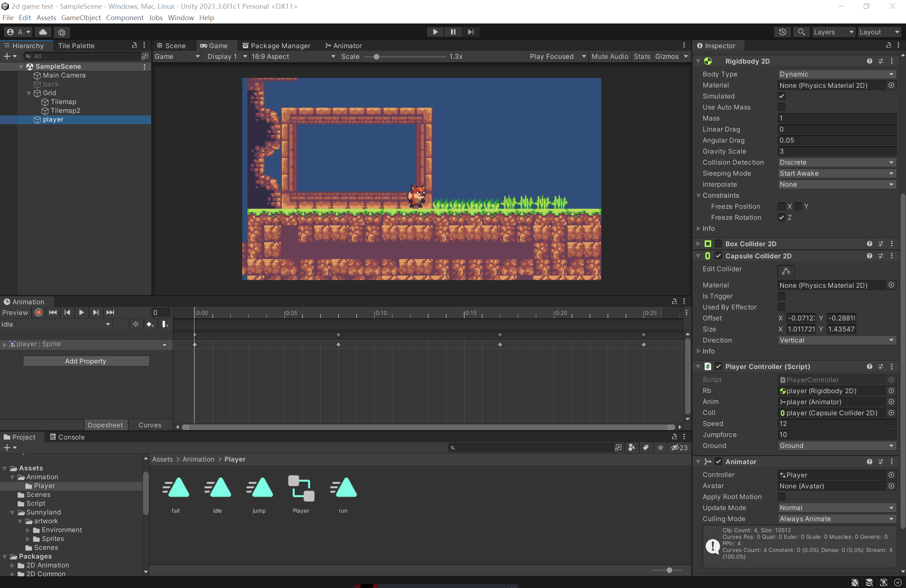Uncheck Freeze Rotation Z constraint
Viewport: 906px width, 588px height.
coord(781,217)
